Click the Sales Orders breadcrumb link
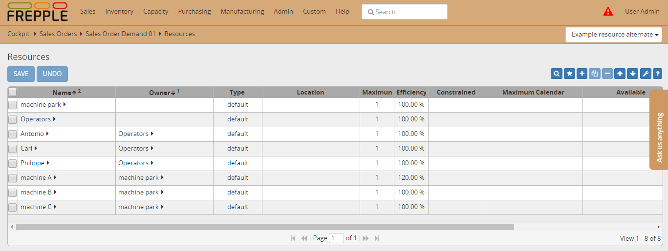The image size is (668, 251). (x=58, y=34)
